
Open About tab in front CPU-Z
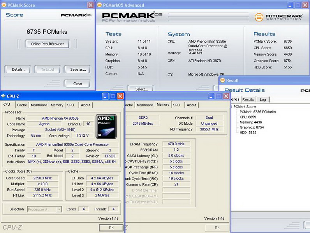click(x=85, y=105)
